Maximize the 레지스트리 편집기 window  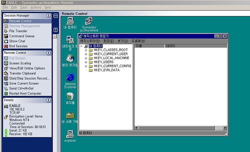[x=220, y=36]
